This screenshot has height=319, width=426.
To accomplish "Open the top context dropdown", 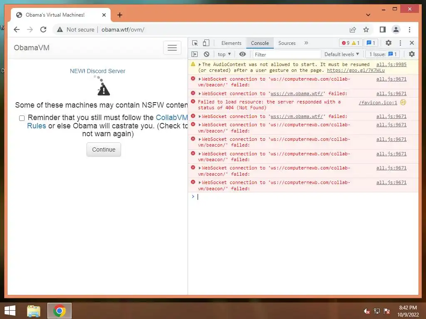I will coord(224,54).
